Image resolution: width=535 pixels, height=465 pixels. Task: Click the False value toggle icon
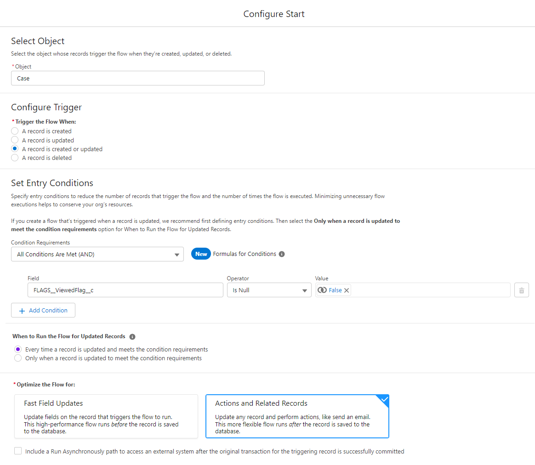322,290
